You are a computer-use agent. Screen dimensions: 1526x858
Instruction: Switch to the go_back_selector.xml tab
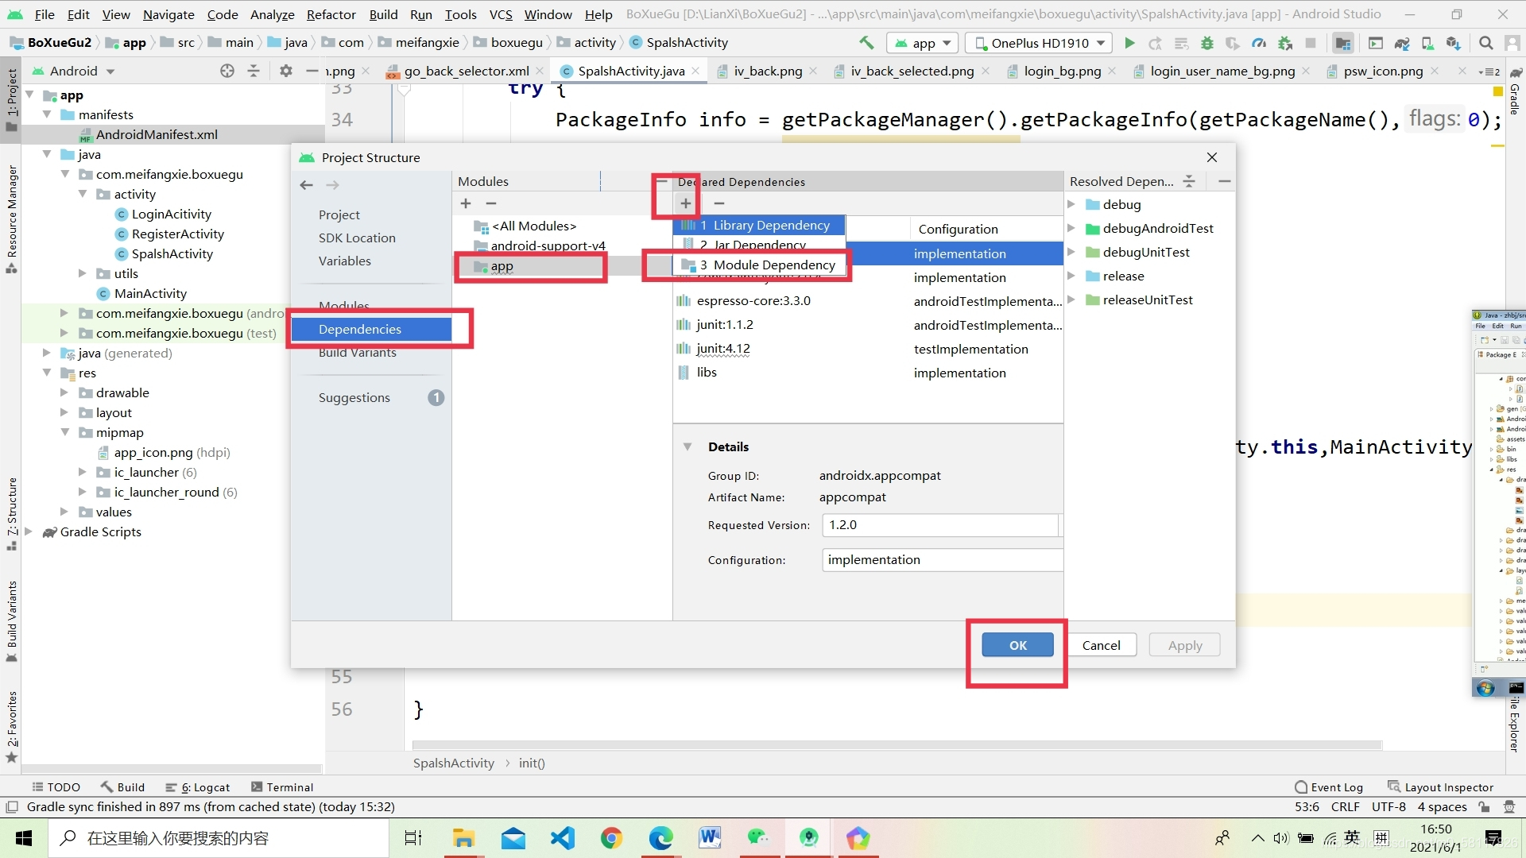tap(466, 71)
